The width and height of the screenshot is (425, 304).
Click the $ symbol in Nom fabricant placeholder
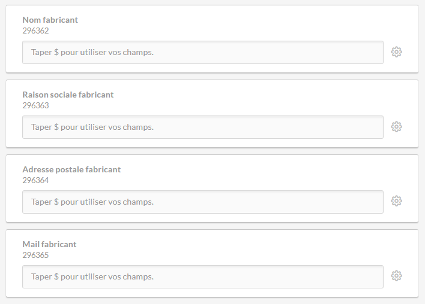point(56,52)
